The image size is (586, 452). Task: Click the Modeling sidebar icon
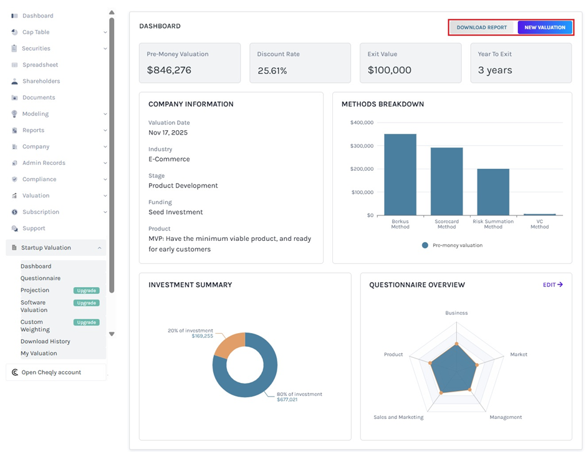(x=16, y=113)
